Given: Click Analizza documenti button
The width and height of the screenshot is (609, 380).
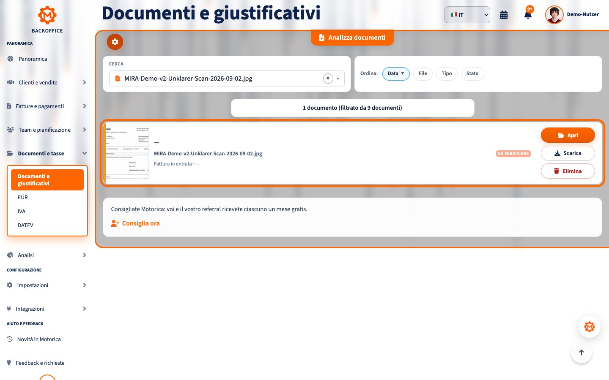Looking at the screenshot, I should pos(352,38).
